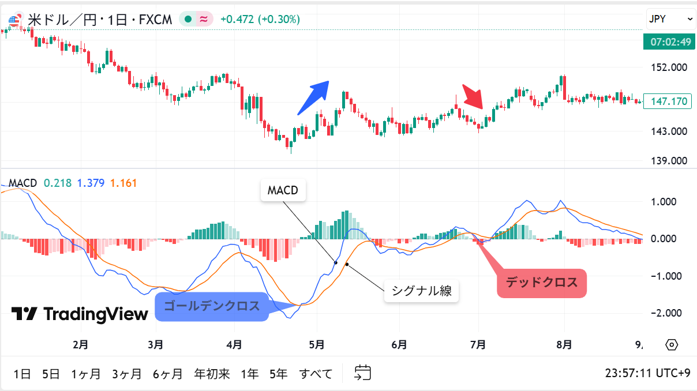Click the TradingView logo
The image size is (697, 391).
(80, 314)
